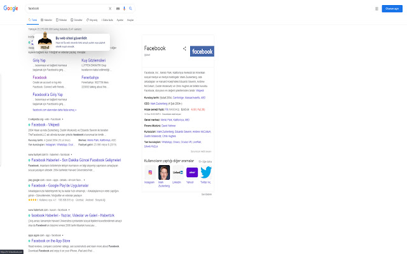Open the facebook logo image in knowledge panel
This screenshot has height=254, width=407.
coord(202,51)
